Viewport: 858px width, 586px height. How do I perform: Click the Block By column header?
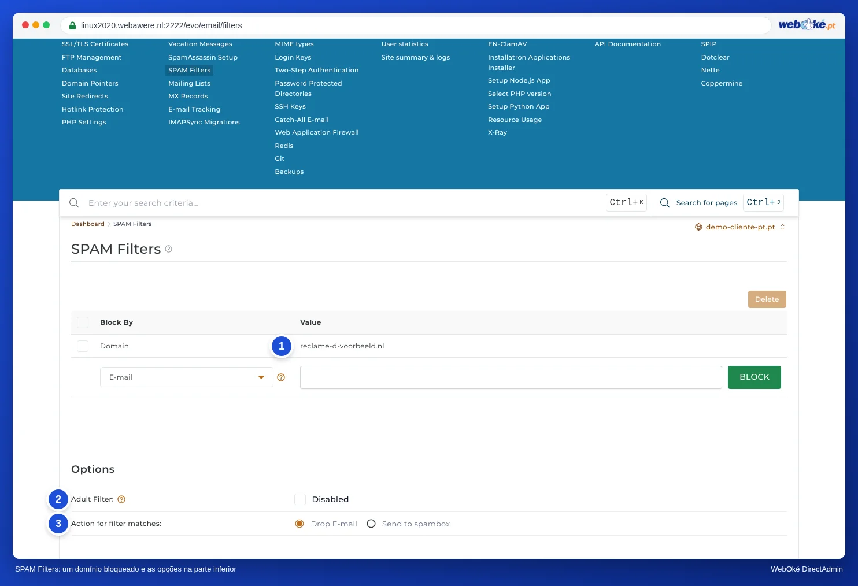tap(116, 322)
